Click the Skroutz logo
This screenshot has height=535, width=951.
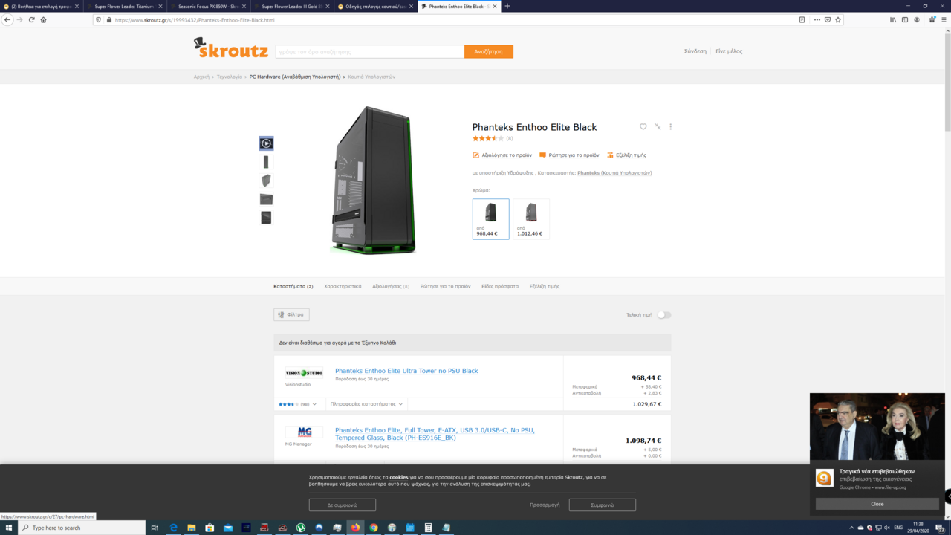point(231,48)
